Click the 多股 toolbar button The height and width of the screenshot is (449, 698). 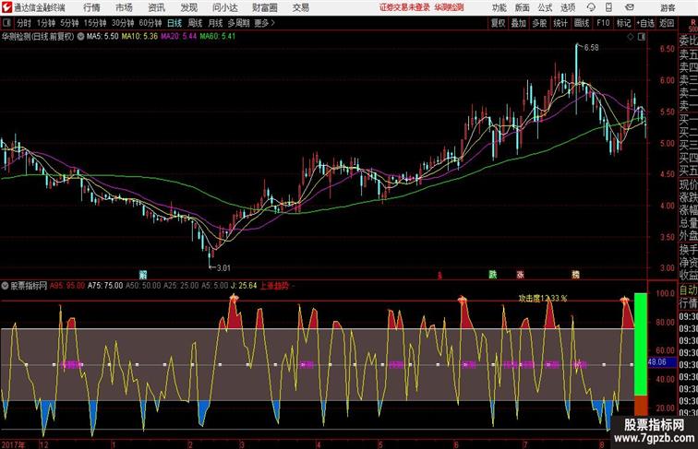click(x=539, y=23)
